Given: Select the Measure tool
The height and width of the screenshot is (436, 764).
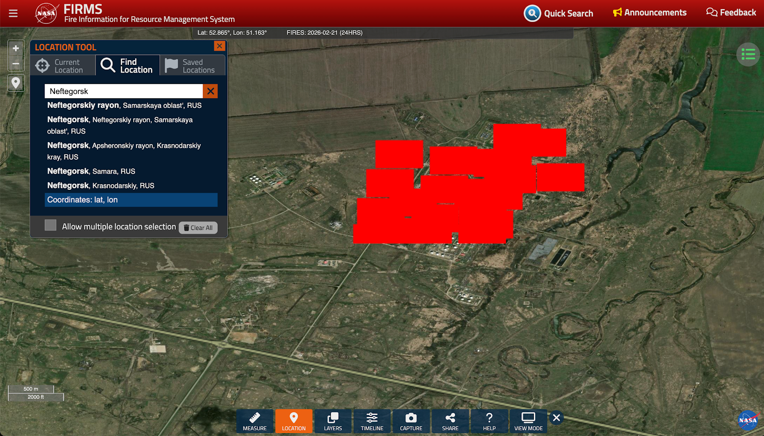Looking at the screenshot, I should point(255,421).
